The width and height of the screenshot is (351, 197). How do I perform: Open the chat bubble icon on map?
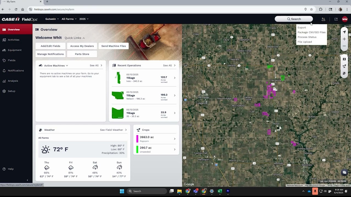click(x=344, y=173)
